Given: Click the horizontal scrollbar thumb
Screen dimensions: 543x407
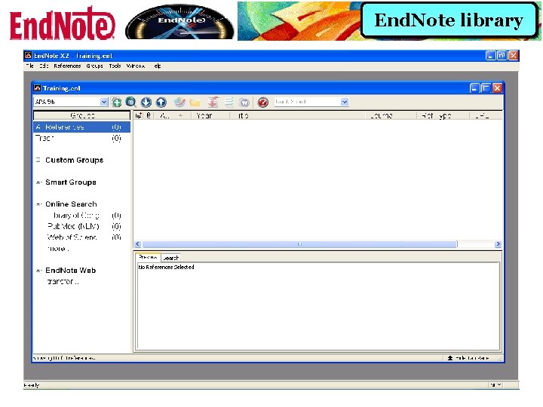Looking at the screenshot, I should [299, 244].
